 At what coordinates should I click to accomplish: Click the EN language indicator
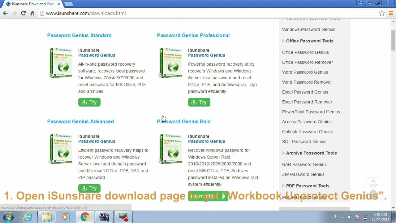coord(334,216)
